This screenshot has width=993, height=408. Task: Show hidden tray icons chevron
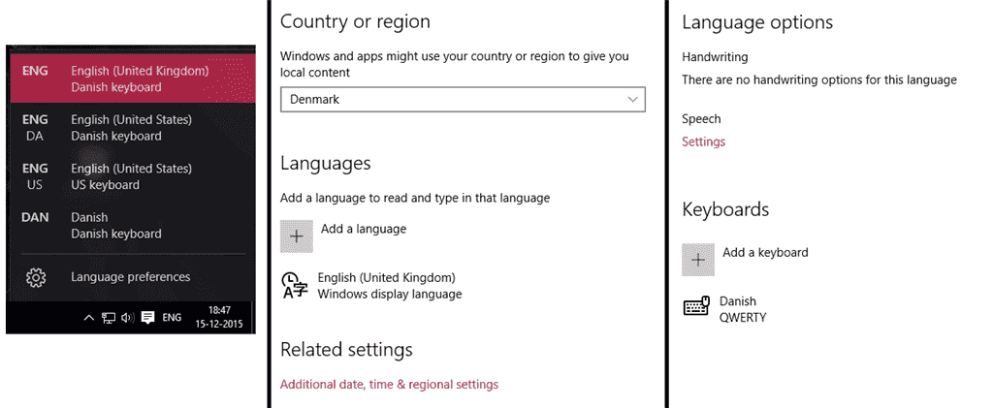89,318
